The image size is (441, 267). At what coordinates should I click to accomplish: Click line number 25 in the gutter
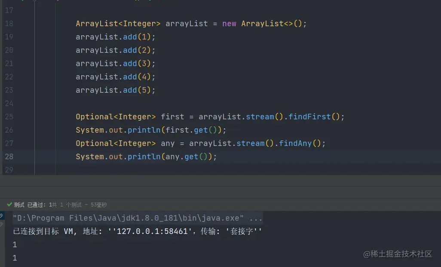pyautogui.click(x=9, y=117)
